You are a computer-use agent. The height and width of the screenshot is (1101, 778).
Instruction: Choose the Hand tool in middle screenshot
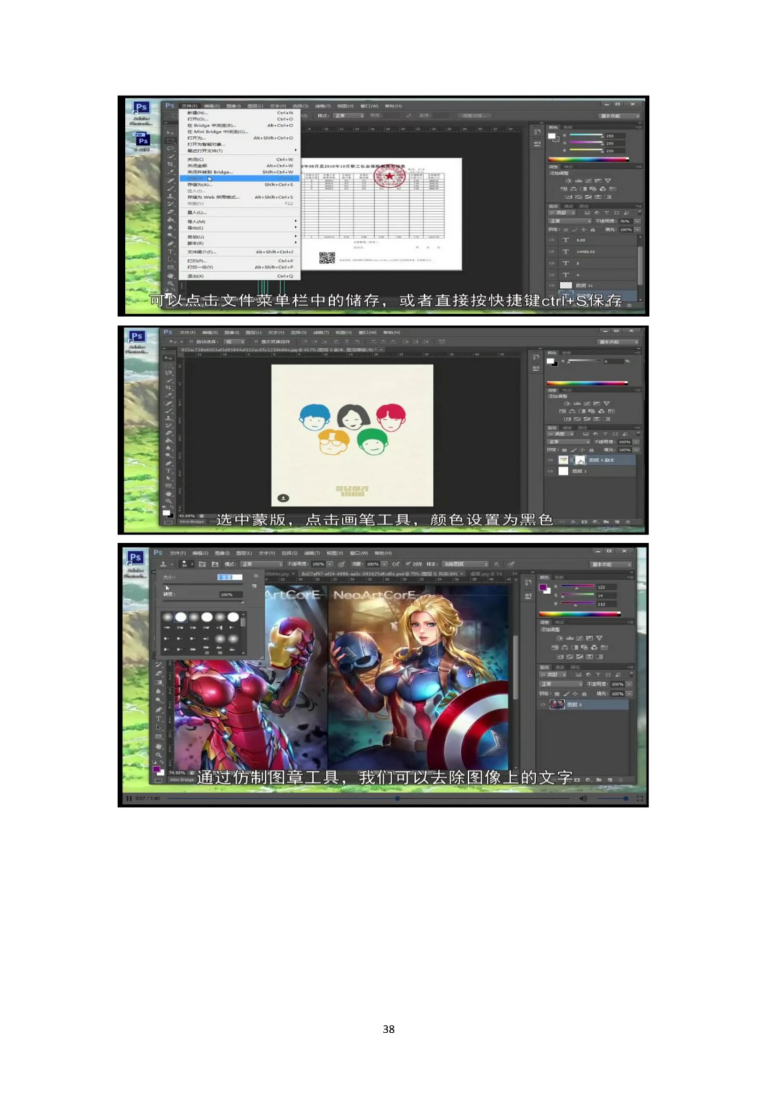pos(169,493)
